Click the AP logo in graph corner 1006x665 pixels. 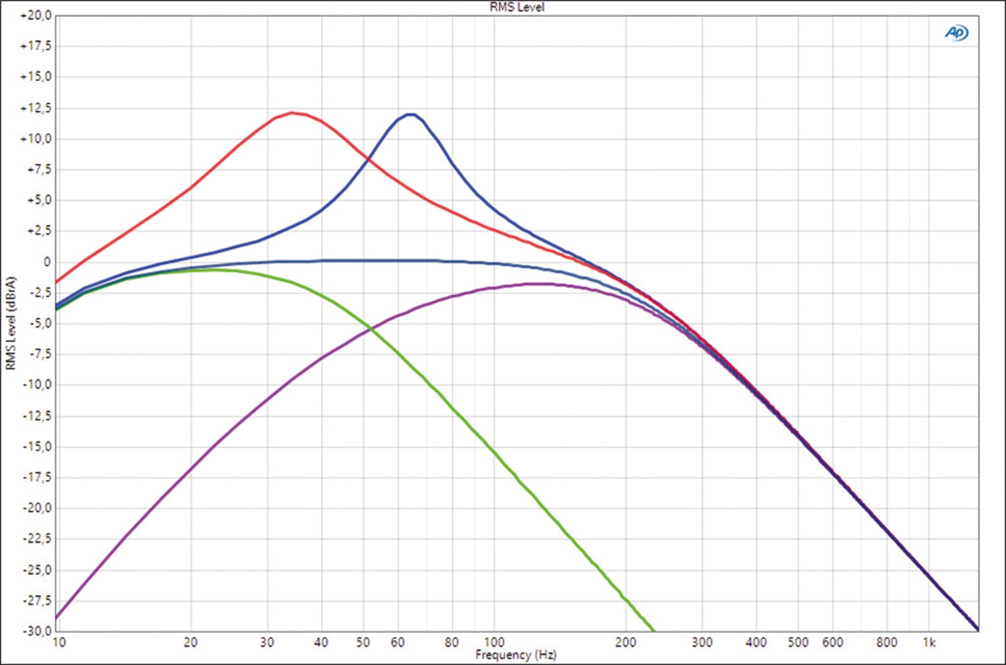coord(956,33)
